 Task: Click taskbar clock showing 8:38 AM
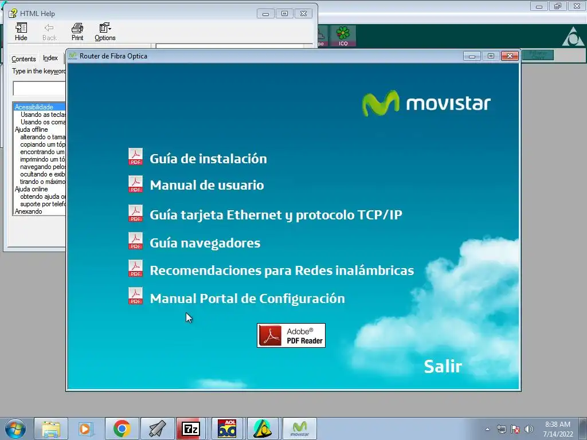point(558,429)
